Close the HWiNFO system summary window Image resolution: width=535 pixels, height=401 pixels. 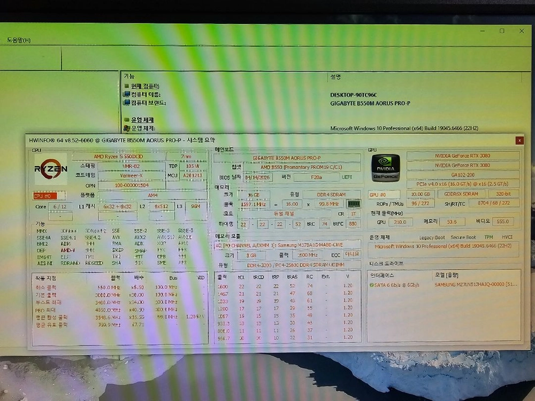pos(519,140)
